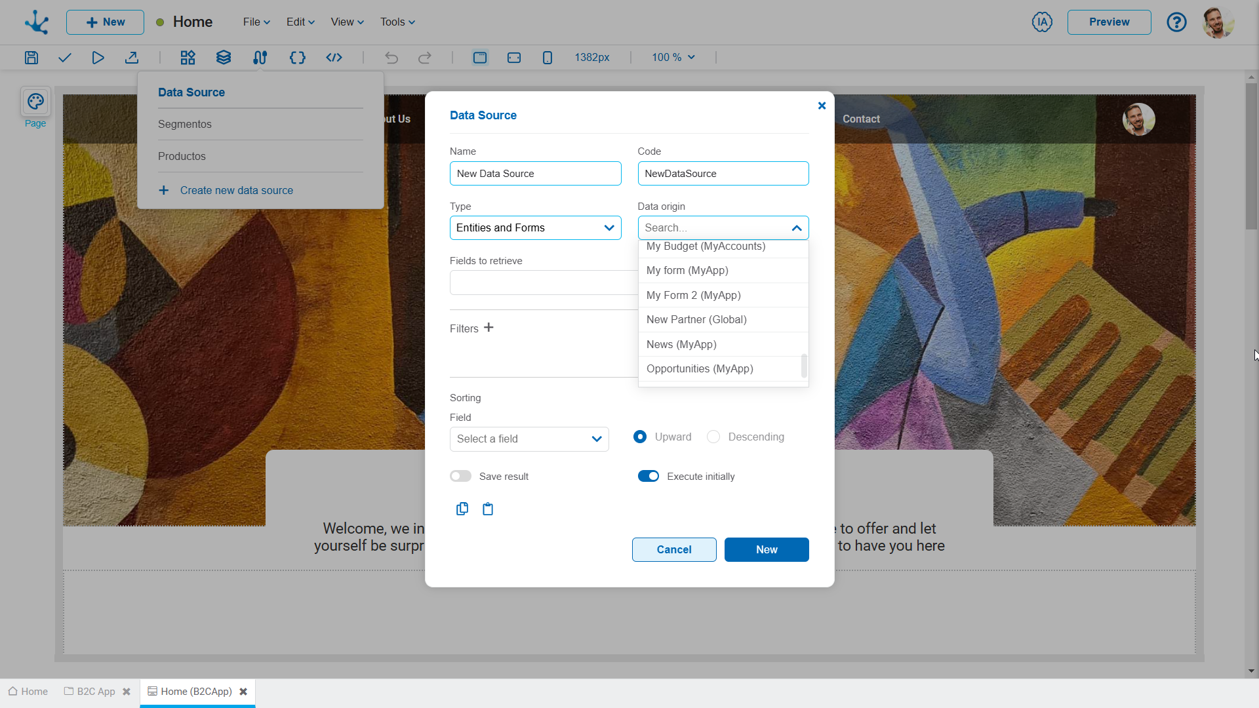The width and height of the screenshot is (1259, 708).
Task: Disable the Execute initially switch
Action: coord(648,477)
